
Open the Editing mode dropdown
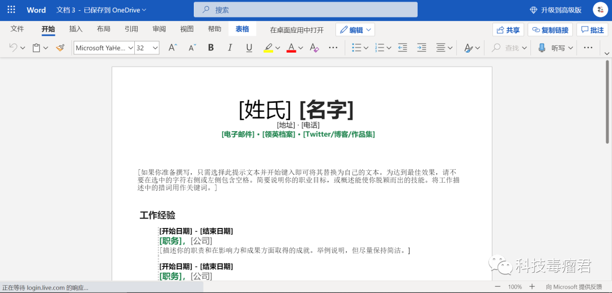click(355, 30)
